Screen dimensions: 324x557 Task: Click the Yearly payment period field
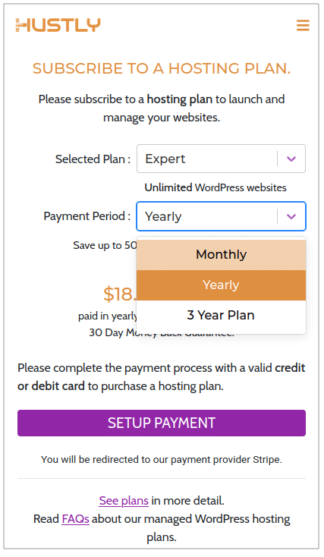[221, 216]
